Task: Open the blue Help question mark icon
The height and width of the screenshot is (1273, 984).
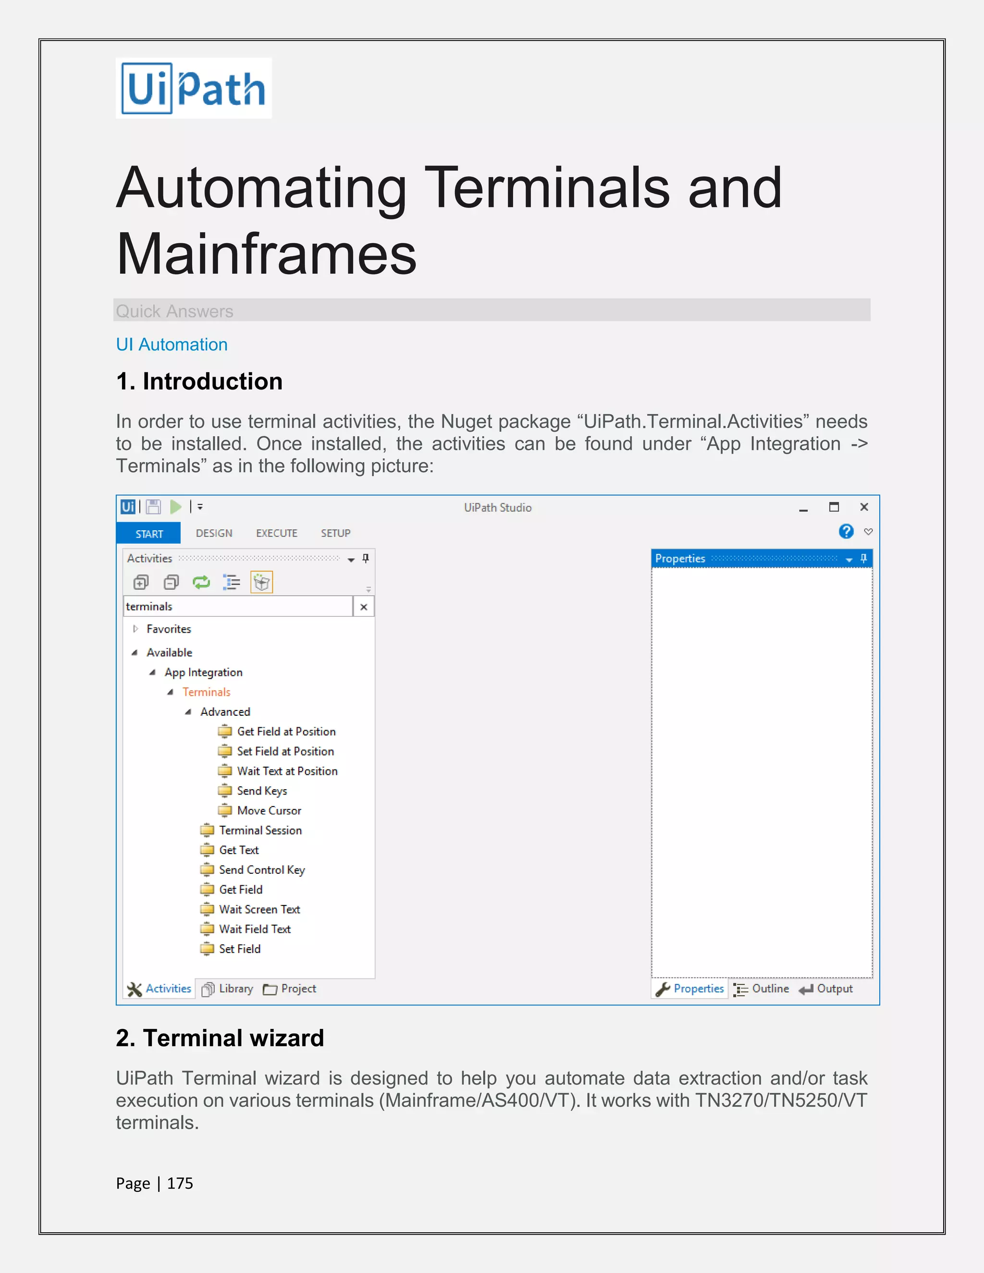Action: coord(846,532)
